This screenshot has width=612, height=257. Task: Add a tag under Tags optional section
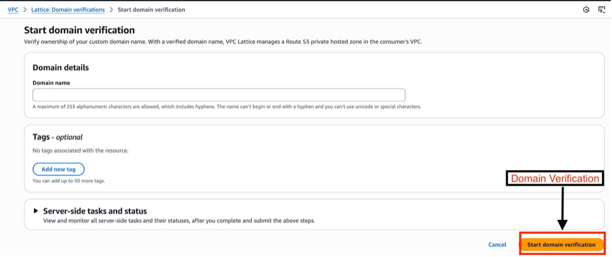coord(59,169)
